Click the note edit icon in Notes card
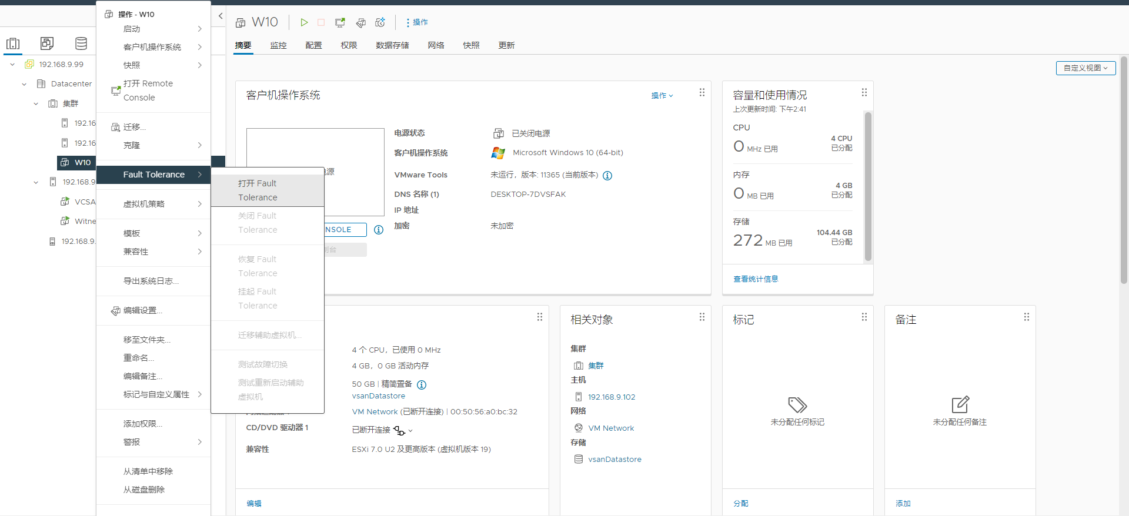 [x=960, y=404]
